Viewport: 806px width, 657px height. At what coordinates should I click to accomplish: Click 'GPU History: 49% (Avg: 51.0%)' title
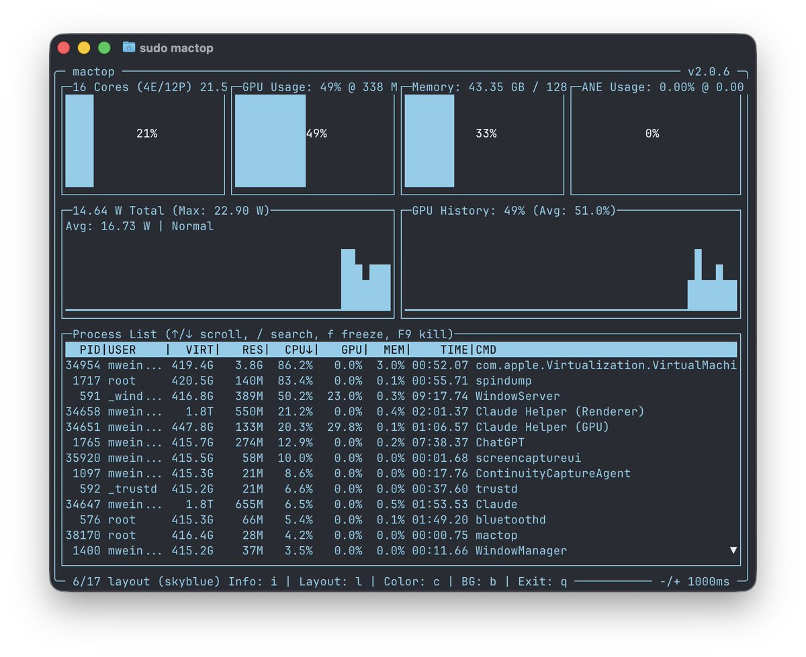pyautogui.click(x=514, y=211)
